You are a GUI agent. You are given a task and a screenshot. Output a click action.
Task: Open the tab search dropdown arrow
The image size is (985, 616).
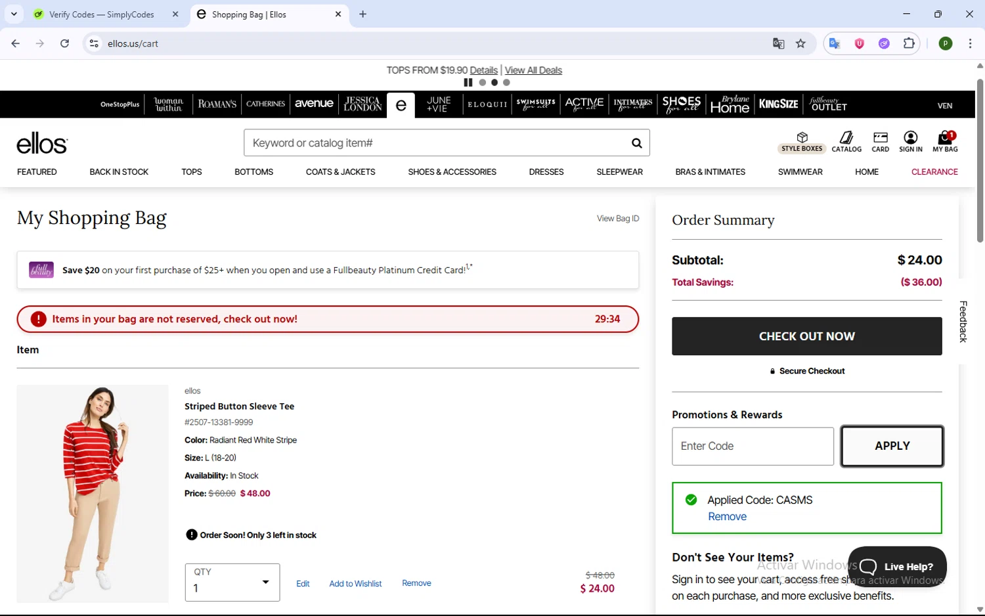pos(14,14)
